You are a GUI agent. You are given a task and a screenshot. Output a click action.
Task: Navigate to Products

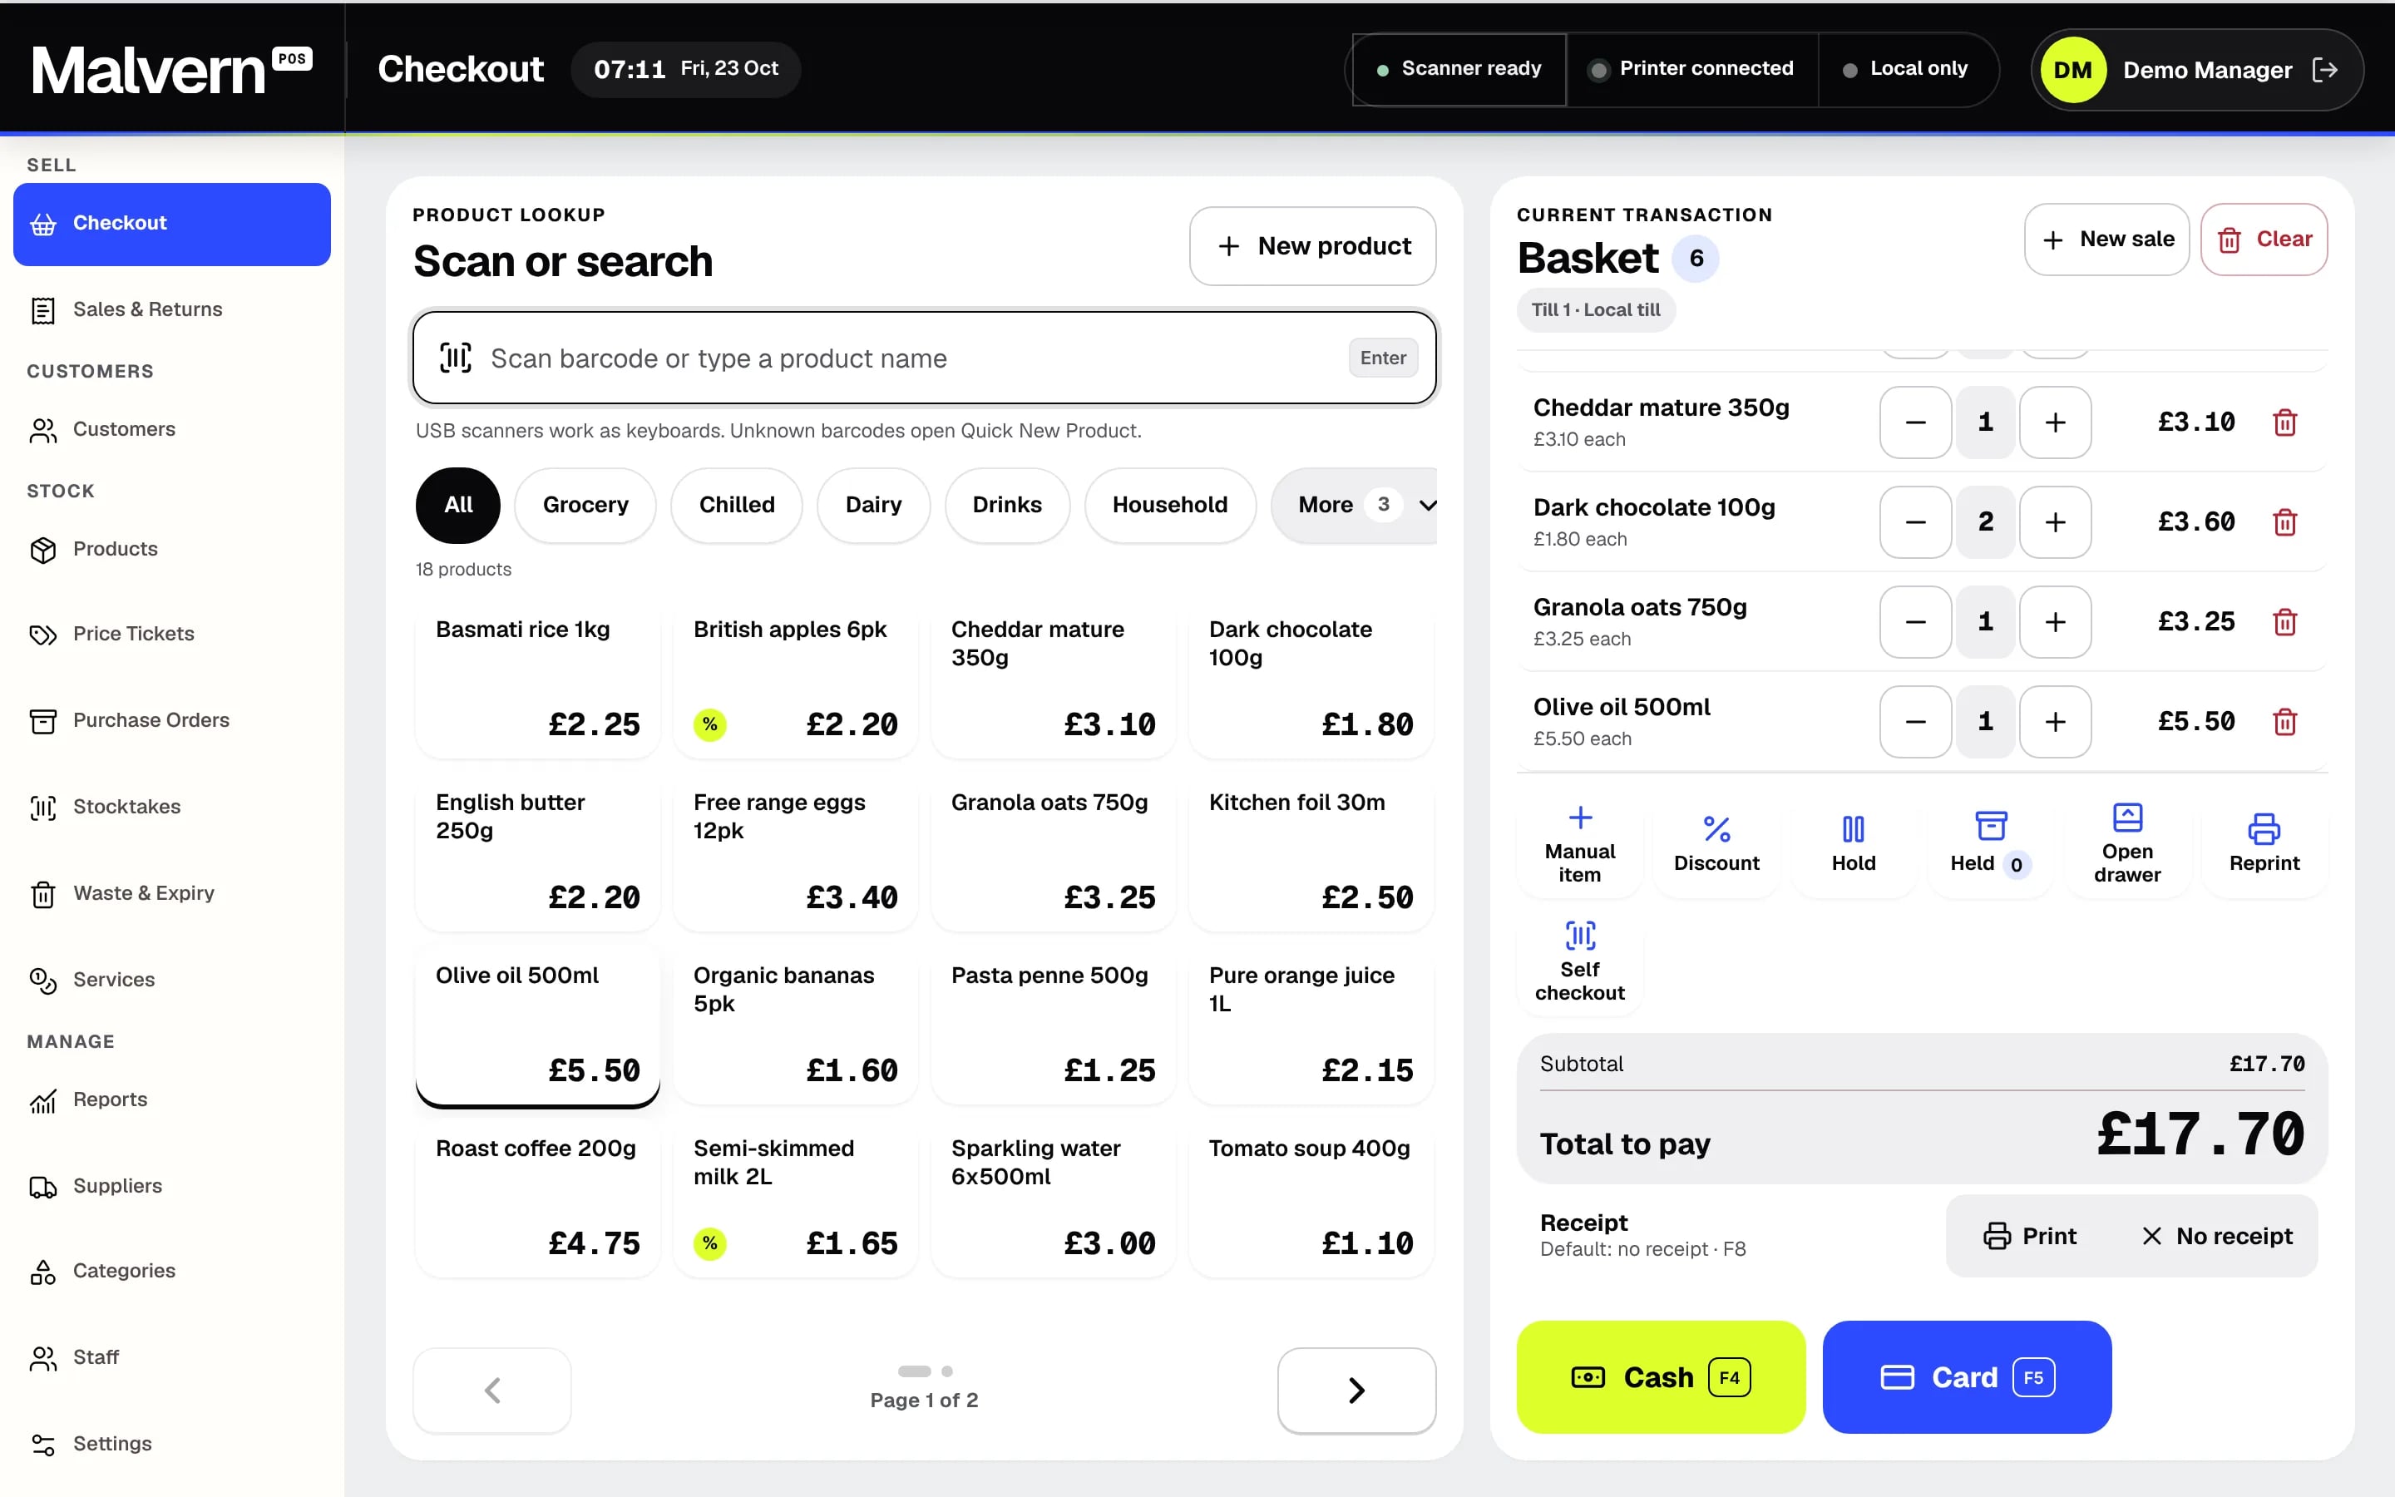point(172,550)
